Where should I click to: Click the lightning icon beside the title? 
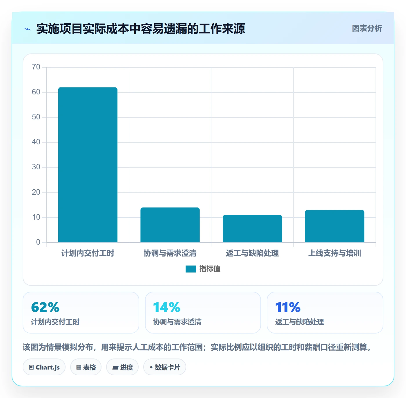pyautogui.click(x=28, y=29)
